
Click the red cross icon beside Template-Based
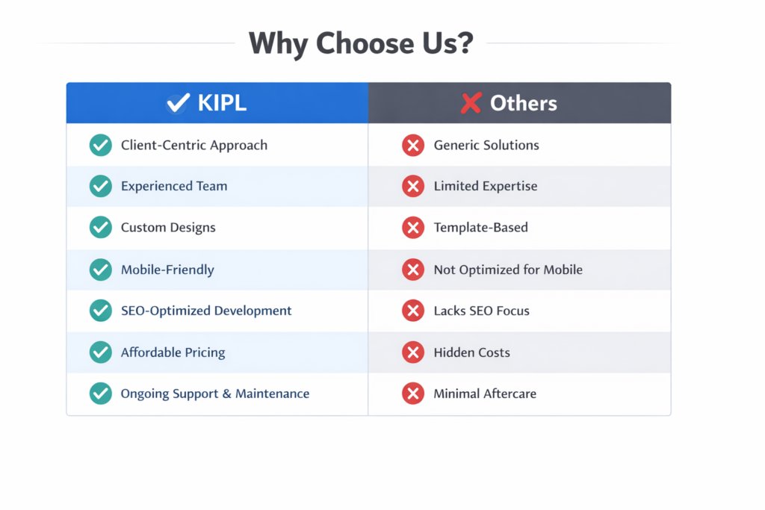point(412,228)
